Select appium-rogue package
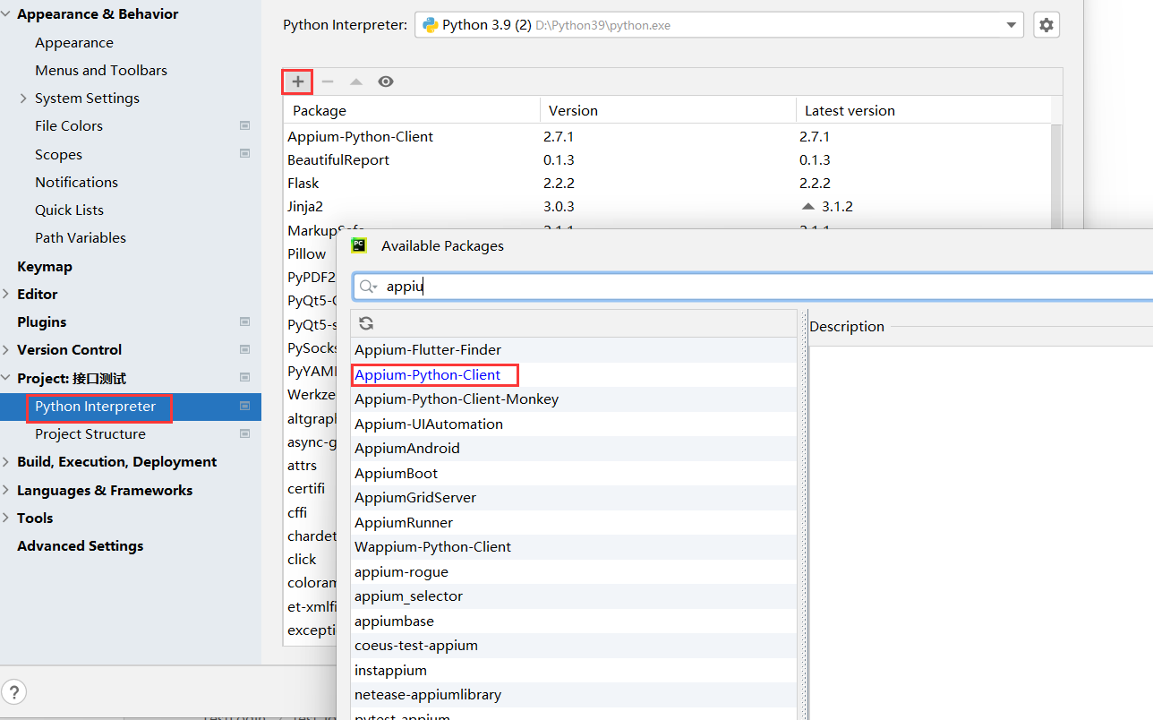Viewport: 1153px width, 720px height. click(x=573, y=571)
